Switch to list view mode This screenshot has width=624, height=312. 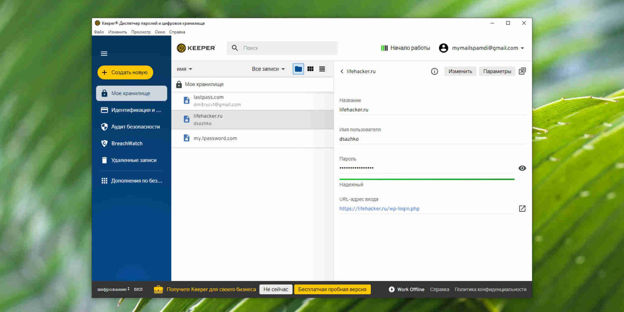pyautogui.click(x=322, y=69)
